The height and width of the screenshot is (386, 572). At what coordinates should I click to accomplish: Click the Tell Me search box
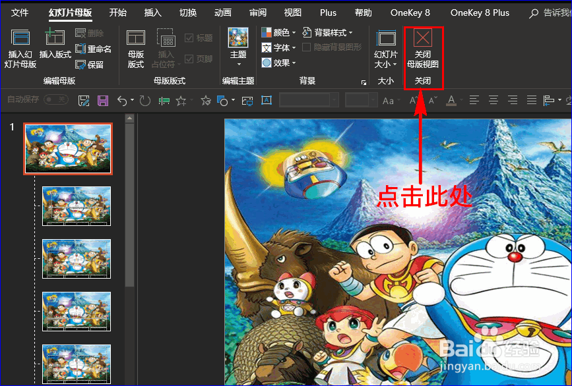551,13
